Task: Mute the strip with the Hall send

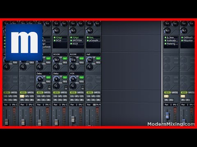Action: (89, 100)
